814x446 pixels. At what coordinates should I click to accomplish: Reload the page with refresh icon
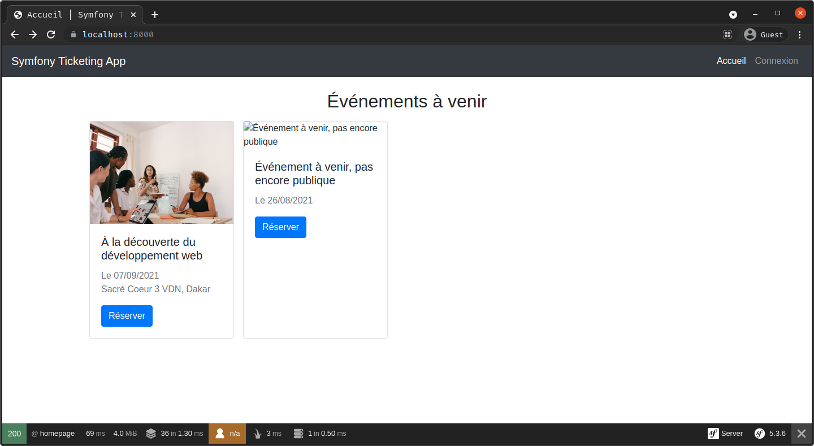[51, 34]
